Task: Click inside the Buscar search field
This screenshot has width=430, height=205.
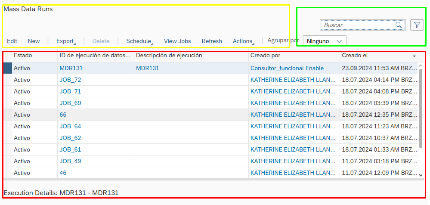Action: coord(357,25)
